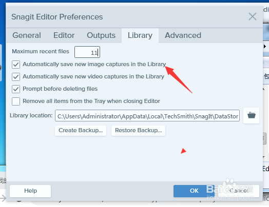269x207 pixels.
Task: Click the Create Backup button
Action: (x=81, y=131)
